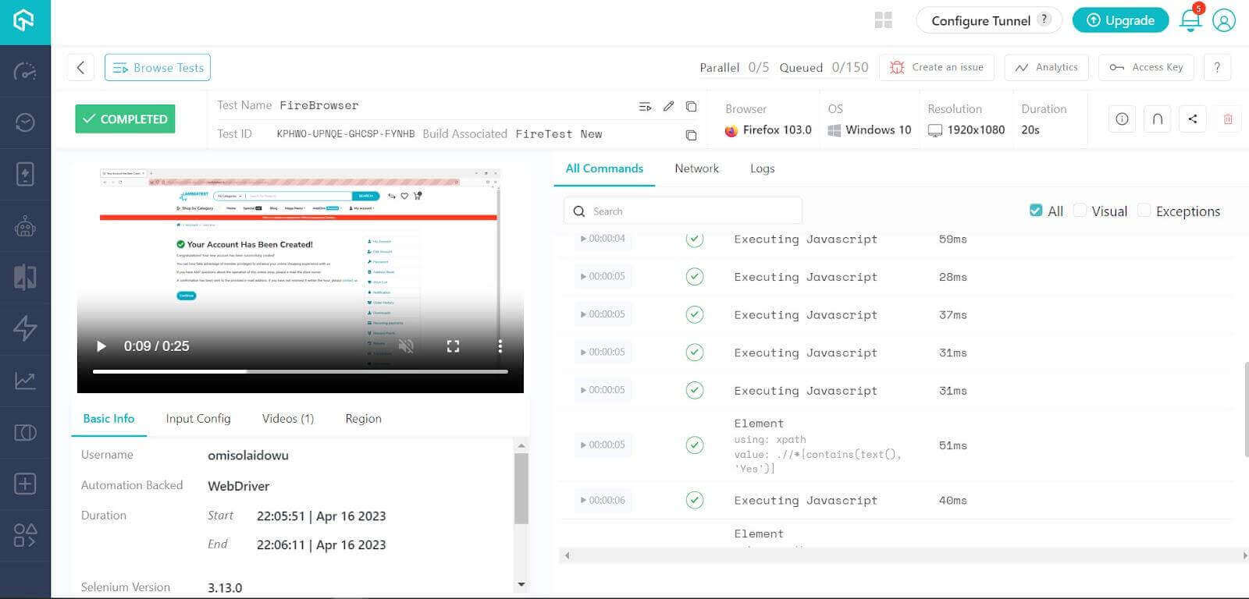Jump to the 00:00:06 command timestamp
The width and height of the screenshot is (1249, 599).
(603, 500)
